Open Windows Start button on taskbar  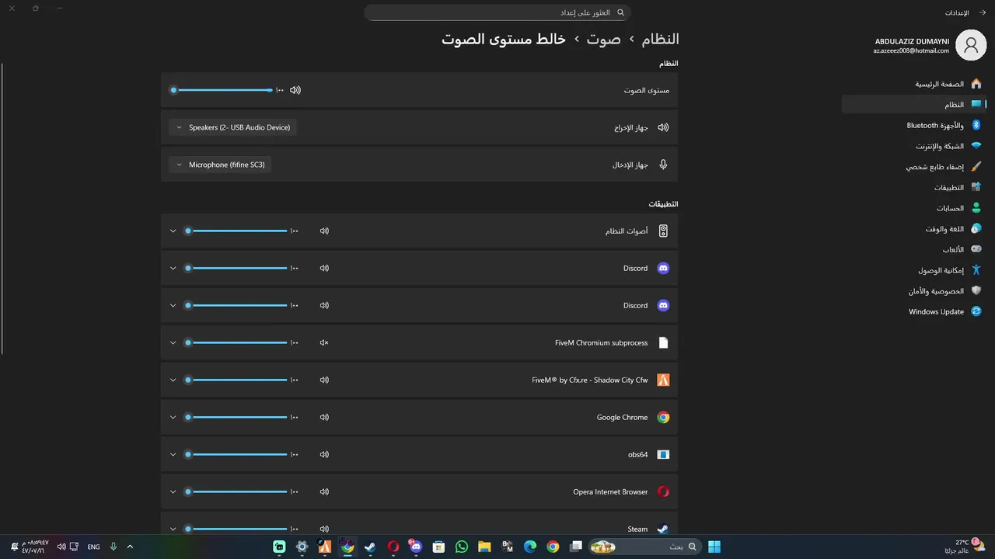pos(714,547)
